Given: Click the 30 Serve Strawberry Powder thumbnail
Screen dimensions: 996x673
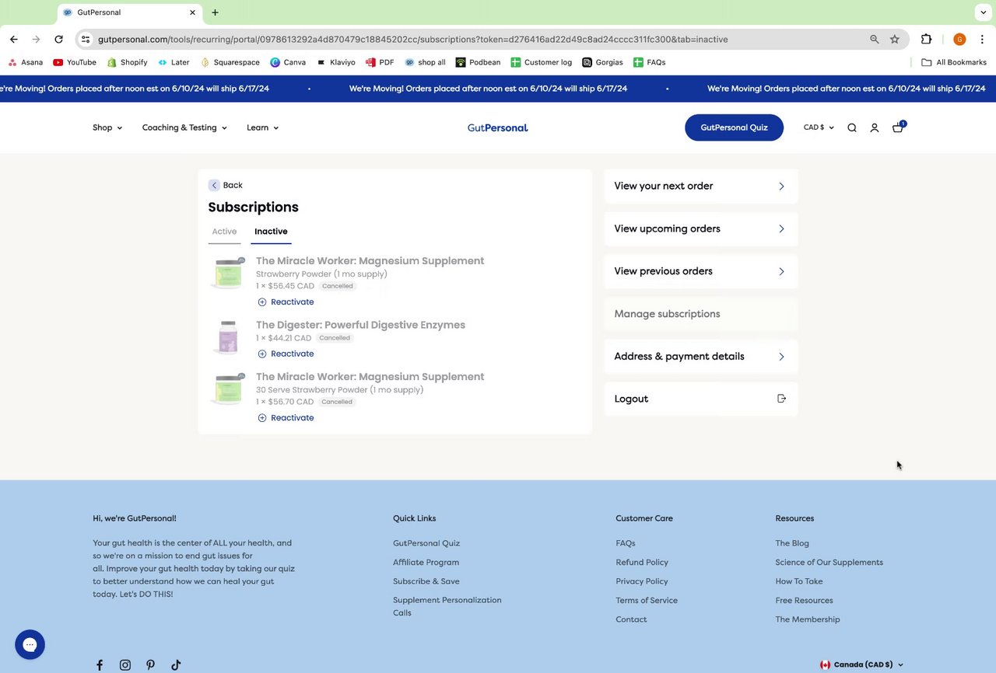Looking at the screenshot, I should 228,389.
